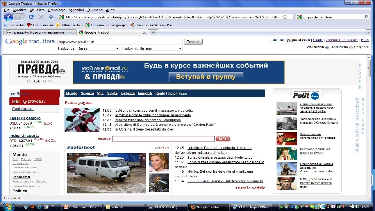The height and width of the screenshot is (211, 375).
Task: Open the Modifica menu
Action: pyautogui.click(x=20, y=10)
